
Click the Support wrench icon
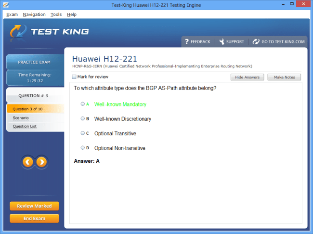coord(222,42)
